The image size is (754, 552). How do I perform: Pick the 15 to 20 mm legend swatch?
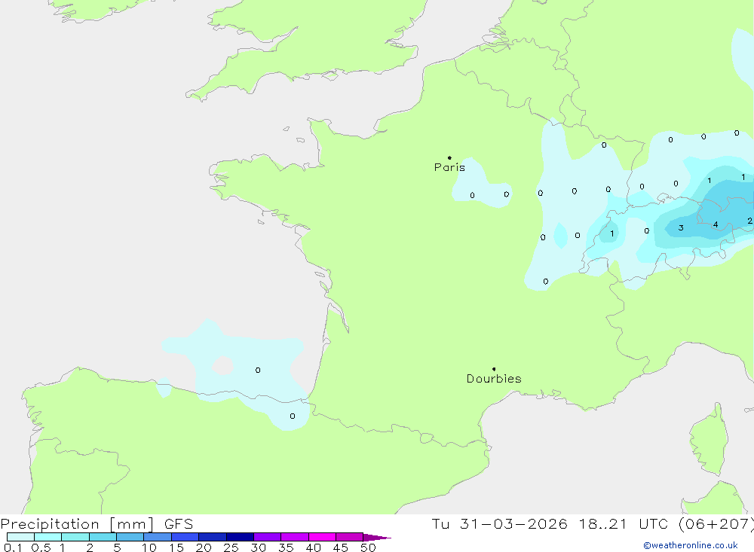point(185,537)
